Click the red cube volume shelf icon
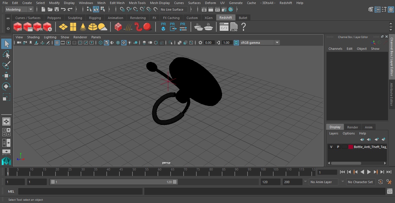 pyautogui.click(x=118, y=27)
